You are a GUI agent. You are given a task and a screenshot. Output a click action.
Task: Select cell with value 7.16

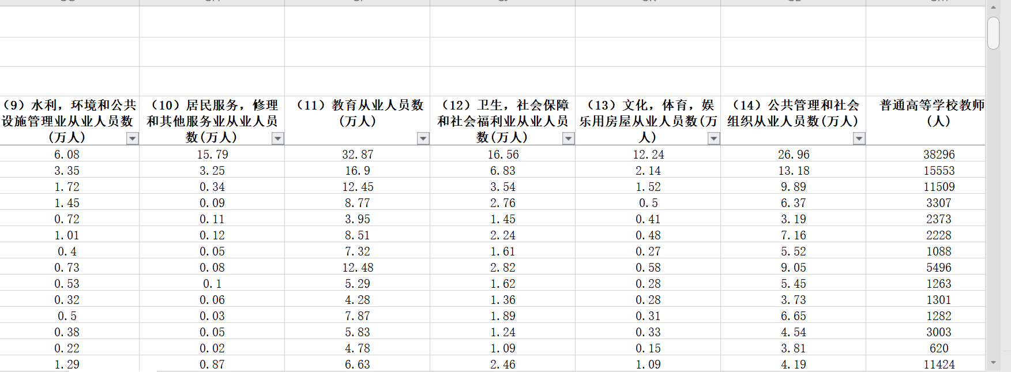click(x=794, y=235)
